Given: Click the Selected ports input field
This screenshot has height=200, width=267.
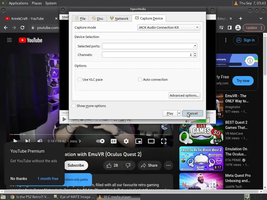Looking at the screenshot, I should click(149, 46).
